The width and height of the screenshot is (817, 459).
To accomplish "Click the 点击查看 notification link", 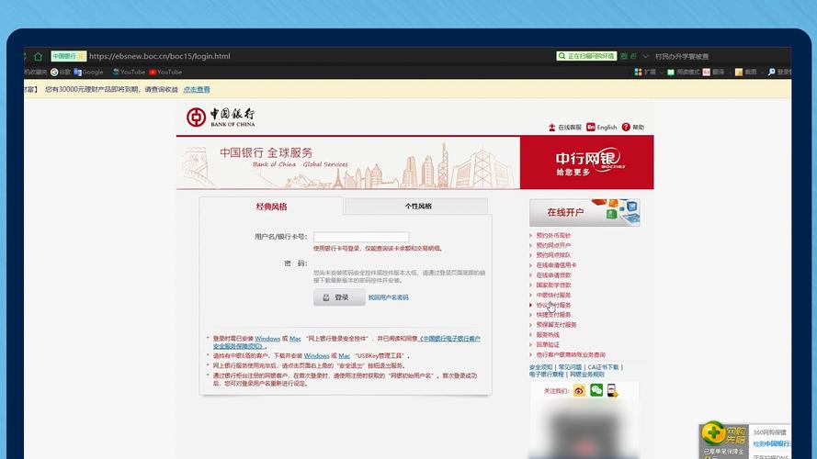I will tap(197, 90).
